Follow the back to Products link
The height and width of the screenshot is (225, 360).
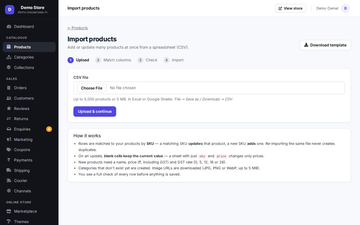[x=78, y=28]
